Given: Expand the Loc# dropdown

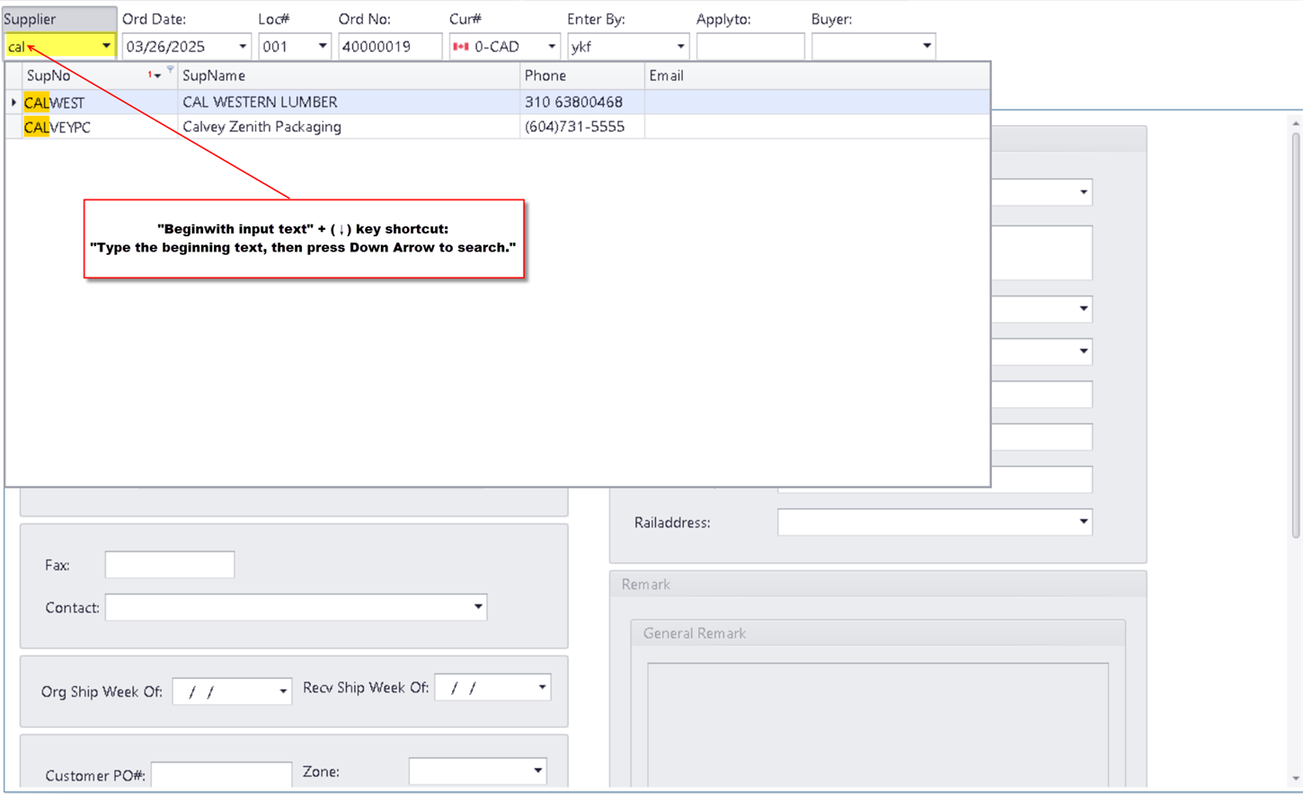Looking at the screenshot, I should [x=322, y=47].
